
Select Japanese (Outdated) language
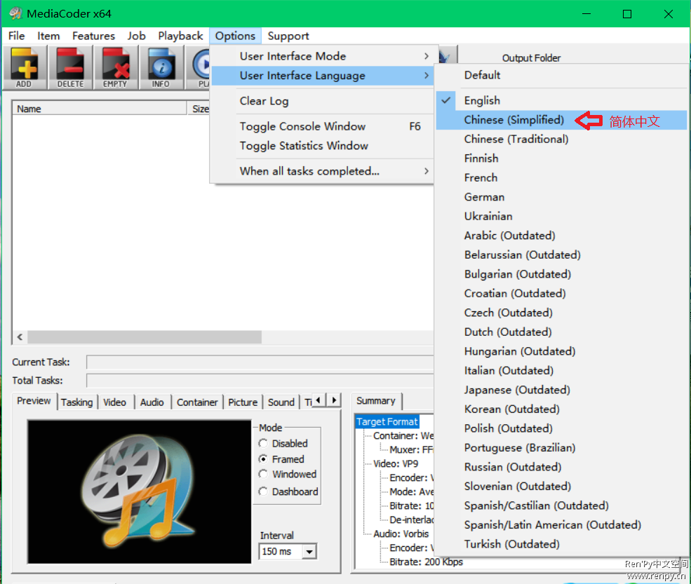pyautogui.click(x=561, y=390)
